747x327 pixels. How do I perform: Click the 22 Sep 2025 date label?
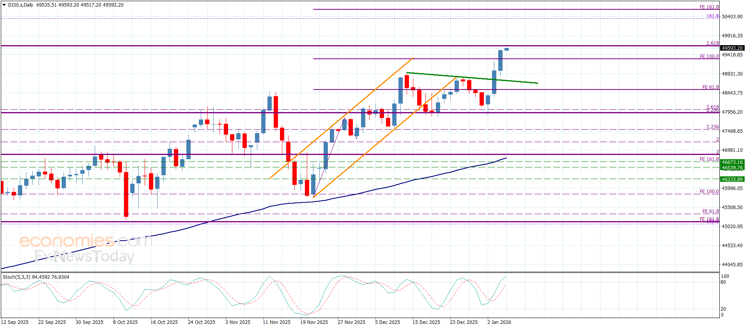52,322
